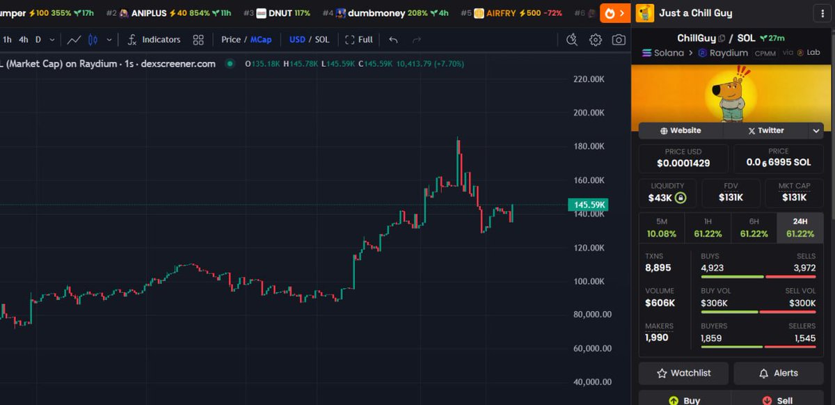Click the 145.59K current price label on axis

[x=588, y=205]
